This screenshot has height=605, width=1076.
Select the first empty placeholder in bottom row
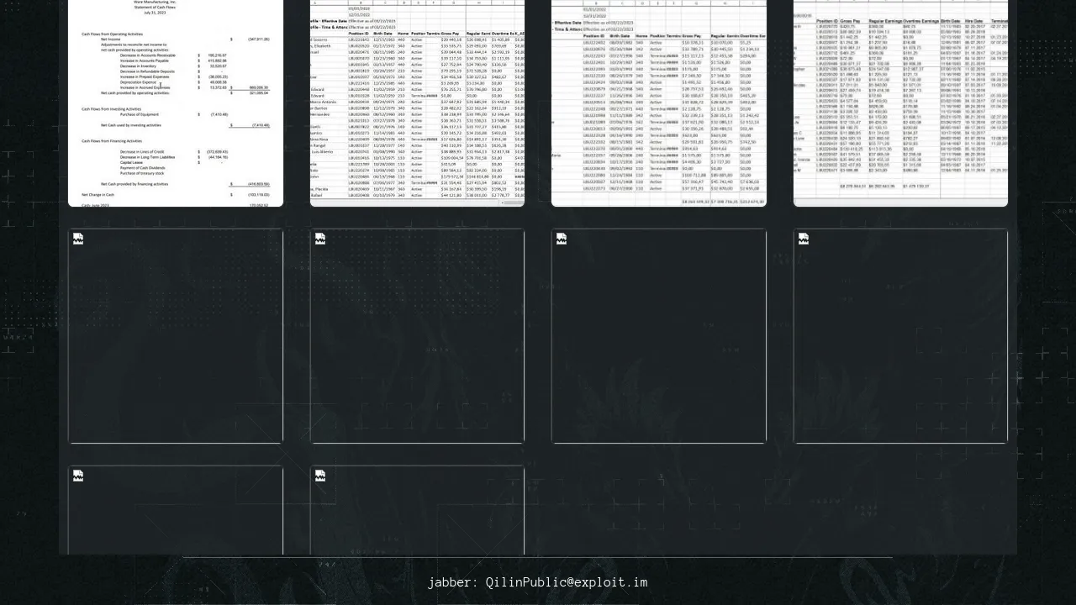[x=176, y=517]
